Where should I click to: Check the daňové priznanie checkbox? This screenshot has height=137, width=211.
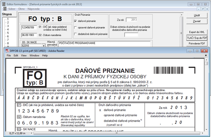(x=76, y=21)
